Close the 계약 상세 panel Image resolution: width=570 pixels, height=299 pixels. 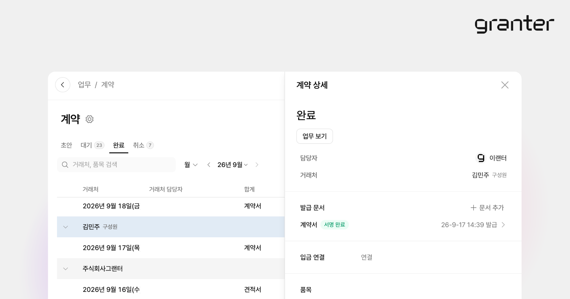coord(505,85)
